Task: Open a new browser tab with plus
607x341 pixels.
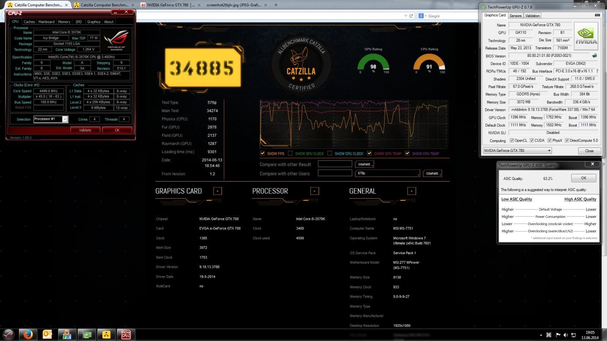Action: (x=276, y=5)
